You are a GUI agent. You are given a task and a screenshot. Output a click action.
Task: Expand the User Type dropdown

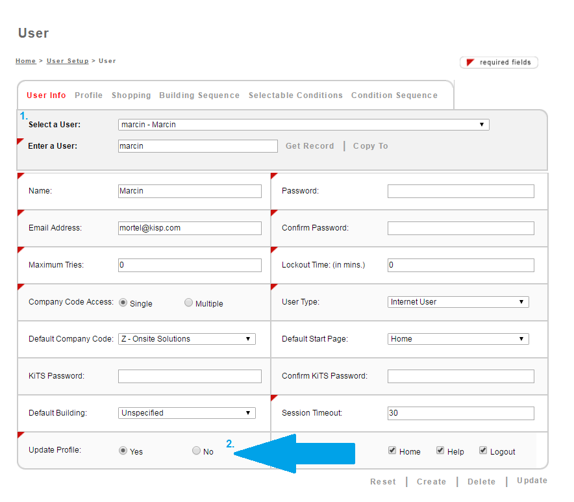point(458,302)
